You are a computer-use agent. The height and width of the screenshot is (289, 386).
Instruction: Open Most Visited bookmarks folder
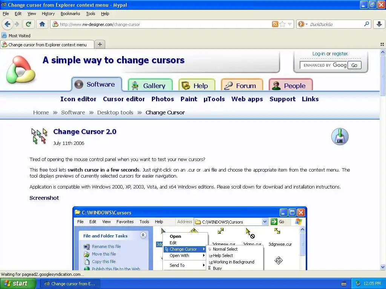[x=16, y=36]
